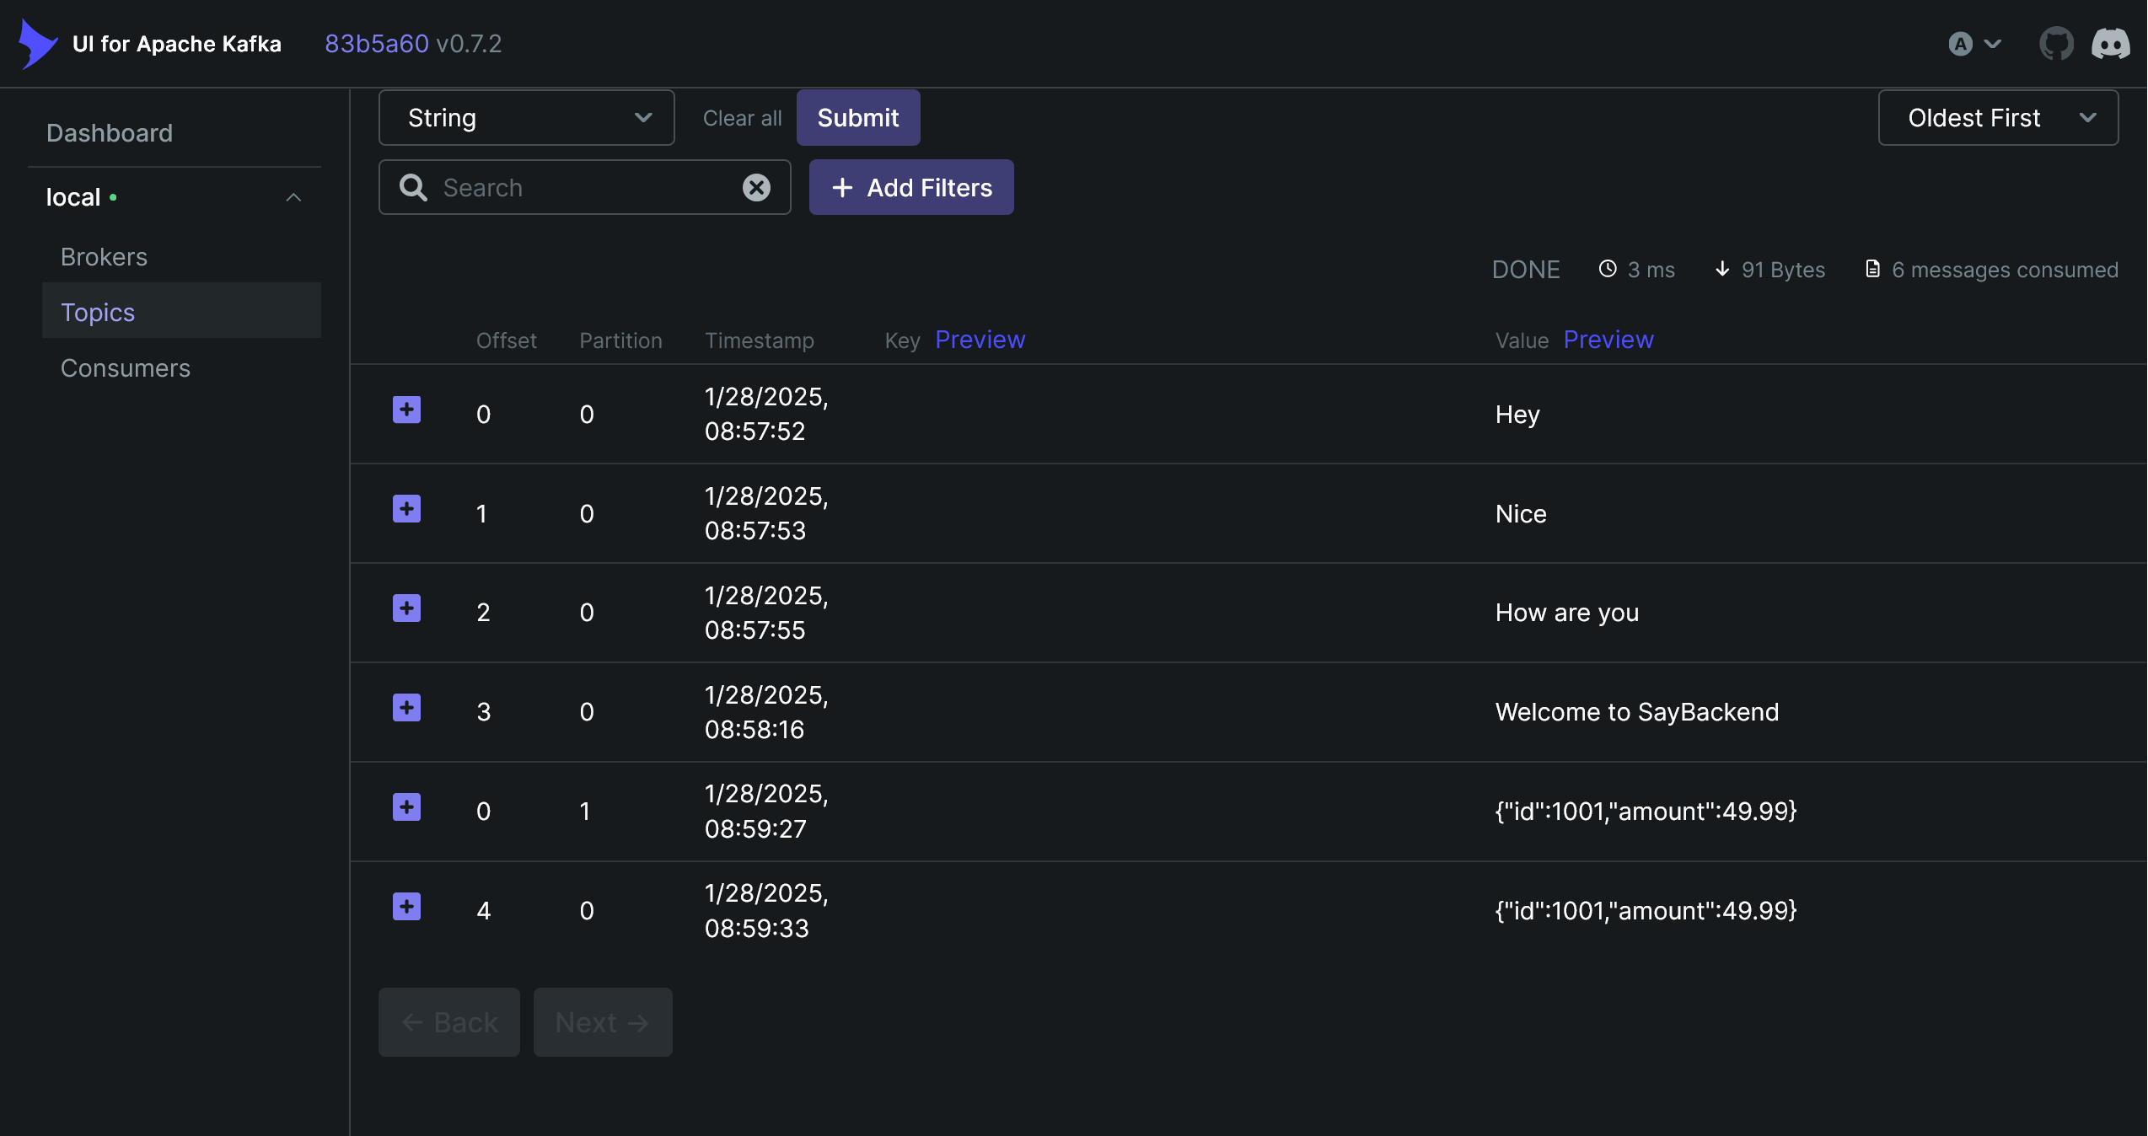The image size is (2148, 1136).
Task: Expand the offset 4 JSON message row
Action: [406, 906]
